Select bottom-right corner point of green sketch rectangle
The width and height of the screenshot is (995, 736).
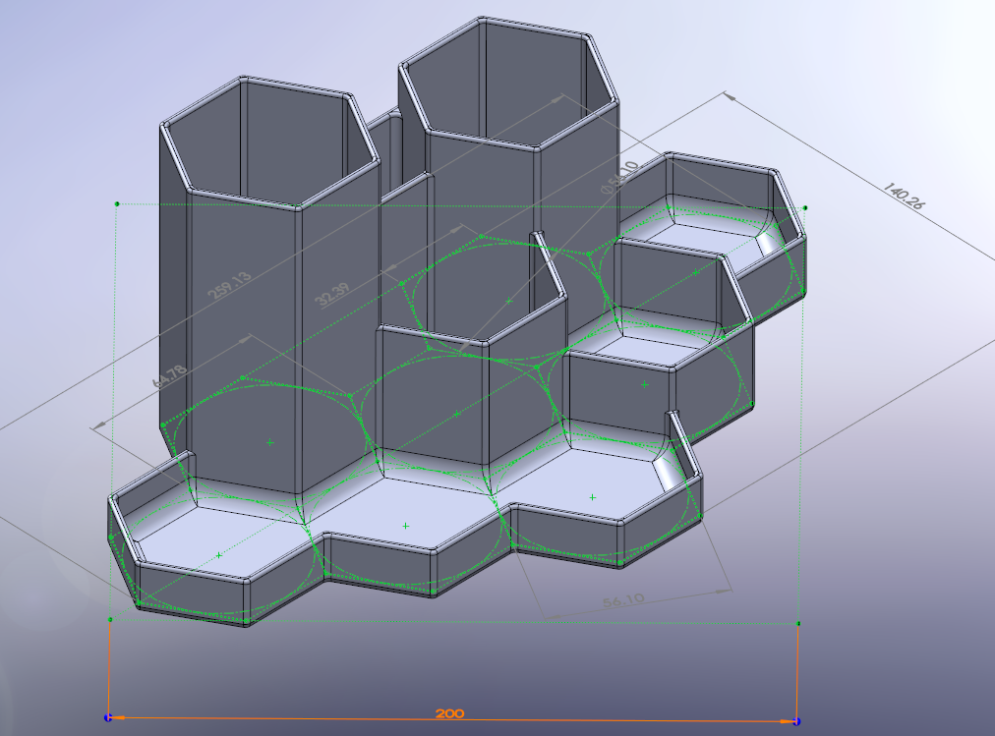[798, 624]
